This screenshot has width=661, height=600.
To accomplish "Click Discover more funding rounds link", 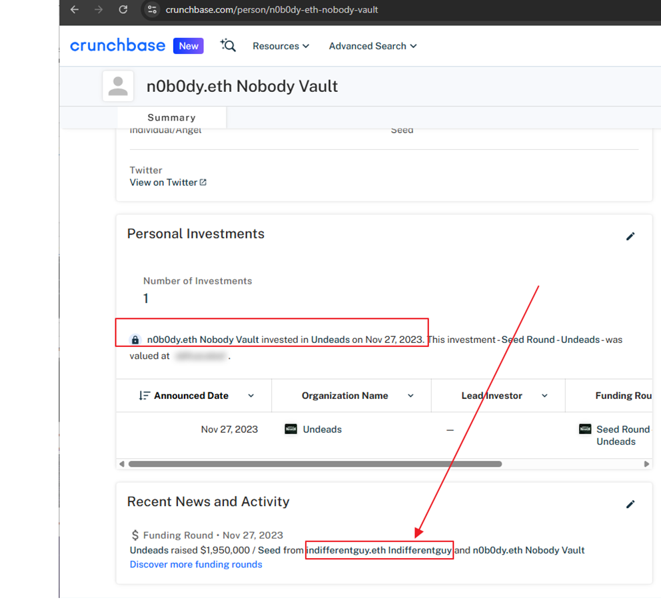I will coord(196,565).
